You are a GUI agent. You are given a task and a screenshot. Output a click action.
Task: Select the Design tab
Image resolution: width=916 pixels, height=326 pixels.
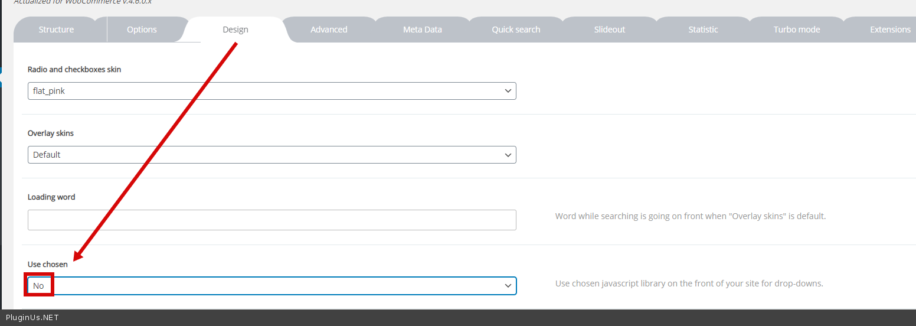(x=235, y=30)
